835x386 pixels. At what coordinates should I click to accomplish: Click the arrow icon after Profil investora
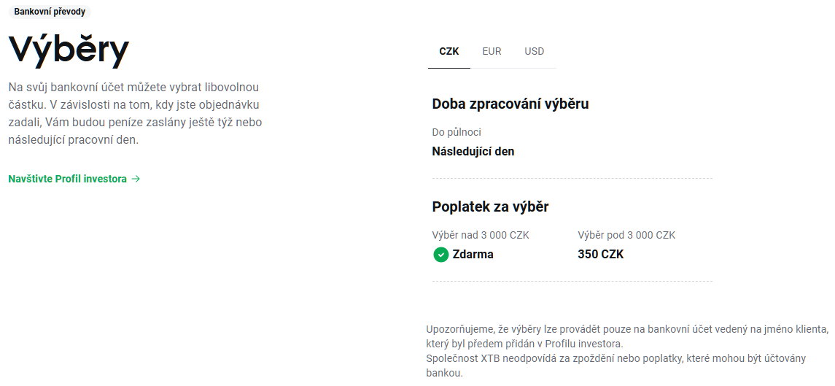[x=136, y=179]
